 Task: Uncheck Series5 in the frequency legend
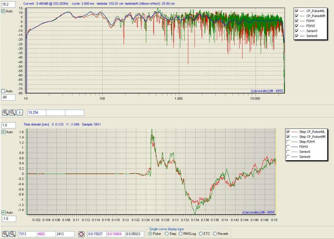click(x=296, y=31)
